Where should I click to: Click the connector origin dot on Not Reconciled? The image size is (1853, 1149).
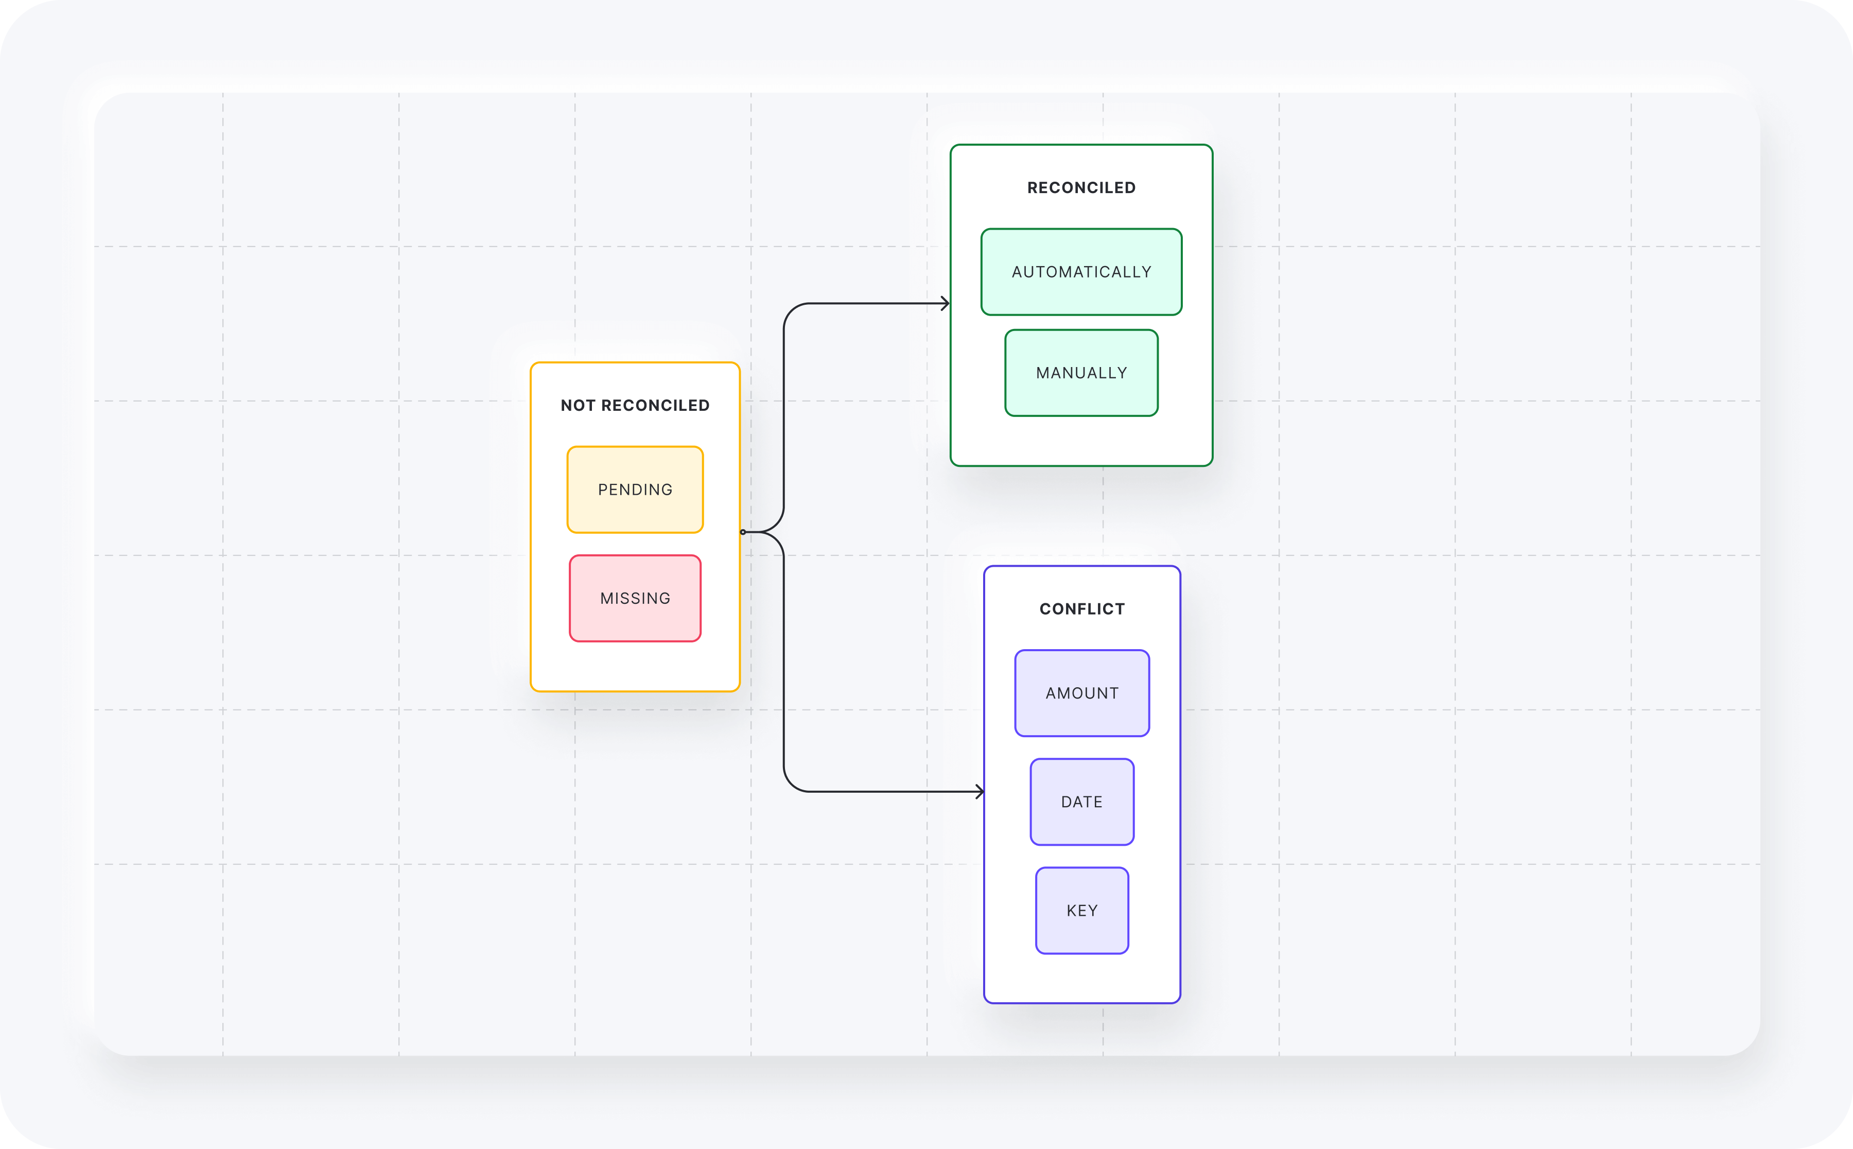[x=743, y=532]
